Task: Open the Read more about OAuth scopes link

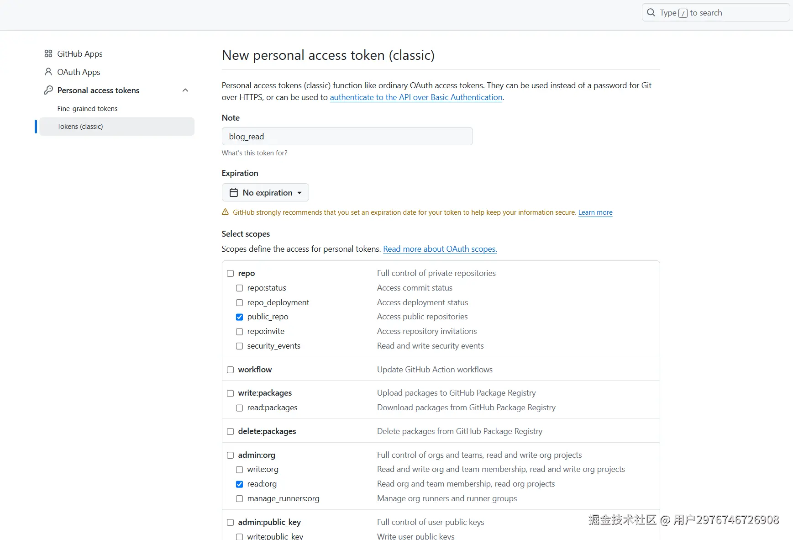Action: [x=440, y=249]
